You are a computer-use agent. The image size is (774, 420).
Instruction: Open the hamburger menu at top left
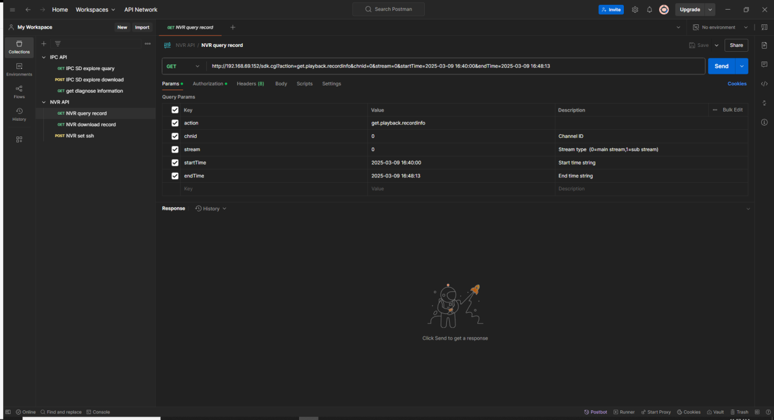(12, 10)
